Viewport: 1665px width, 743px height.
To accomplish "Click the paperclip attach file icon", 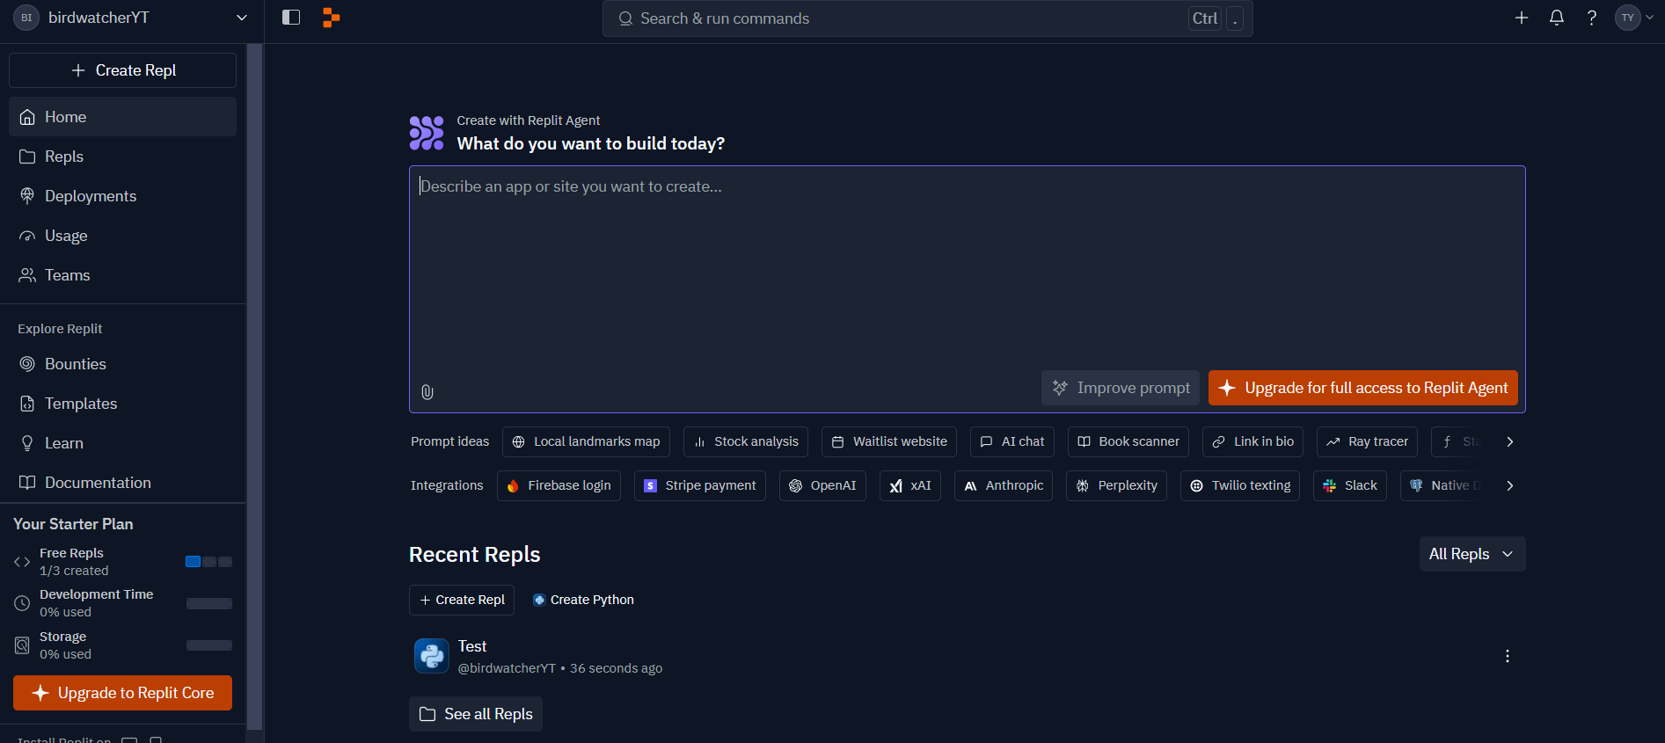I will coord(427,392).
